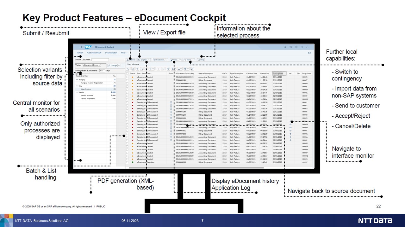The image size is (405, 227).
Task: Open the Display dropdown arrow
Action: click(149, 59)
